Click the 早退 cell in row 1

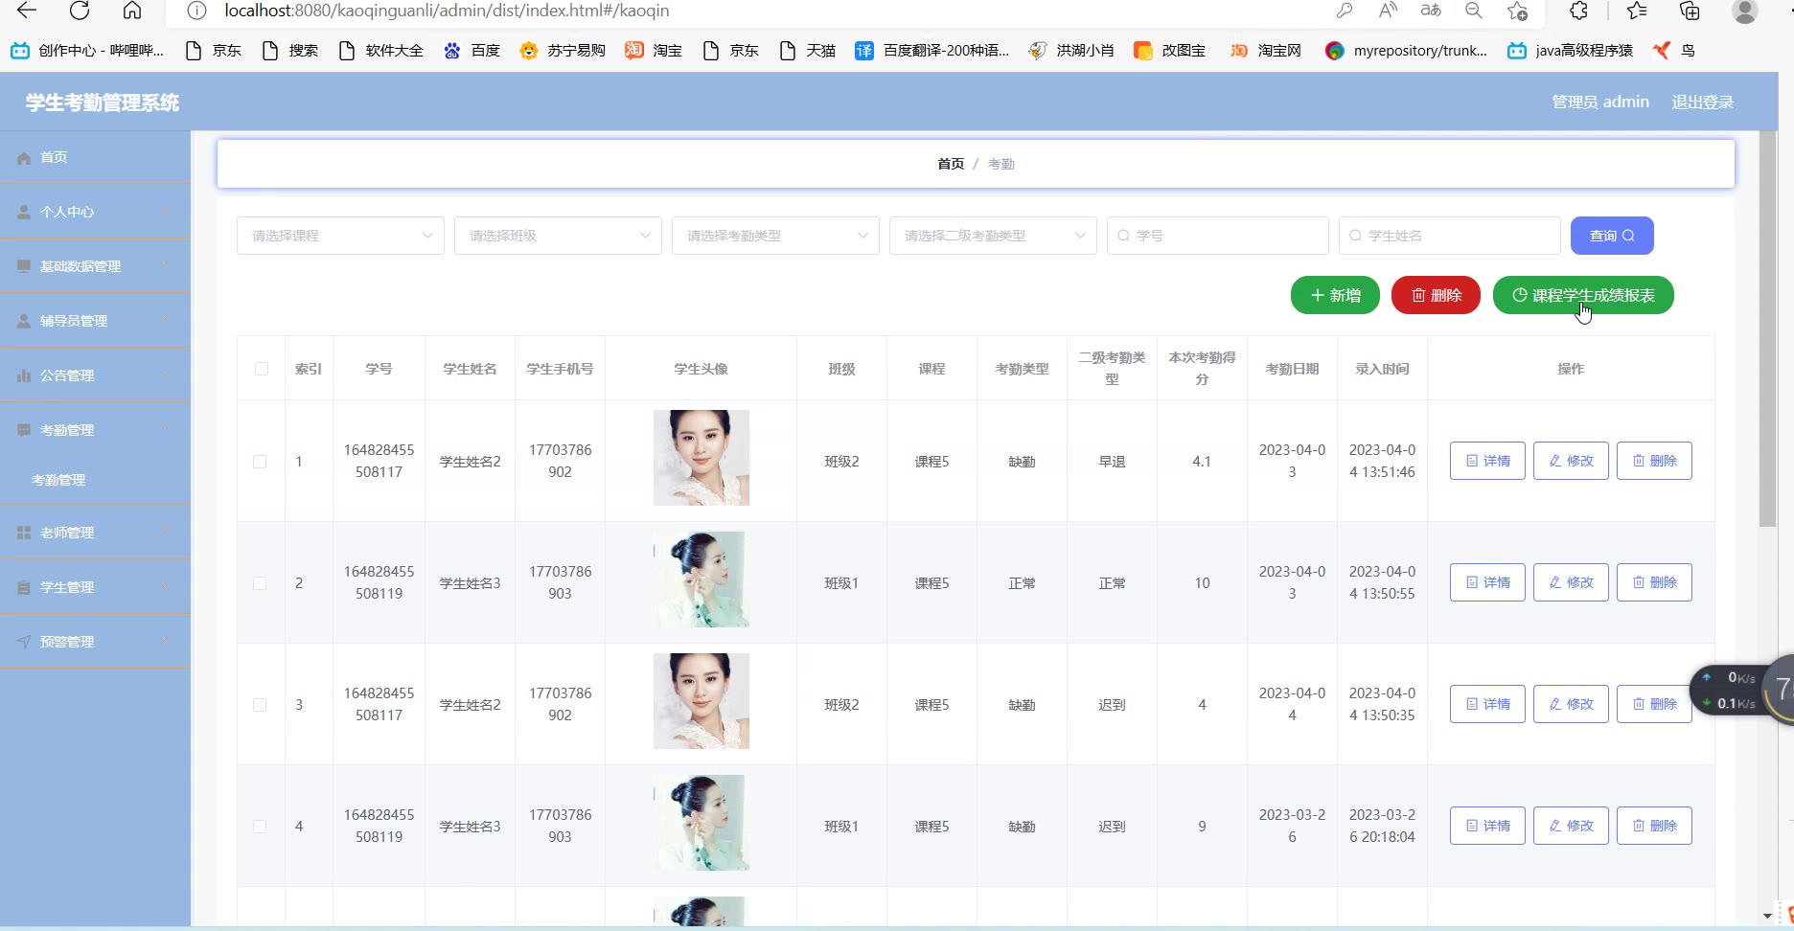point(1112,462)
